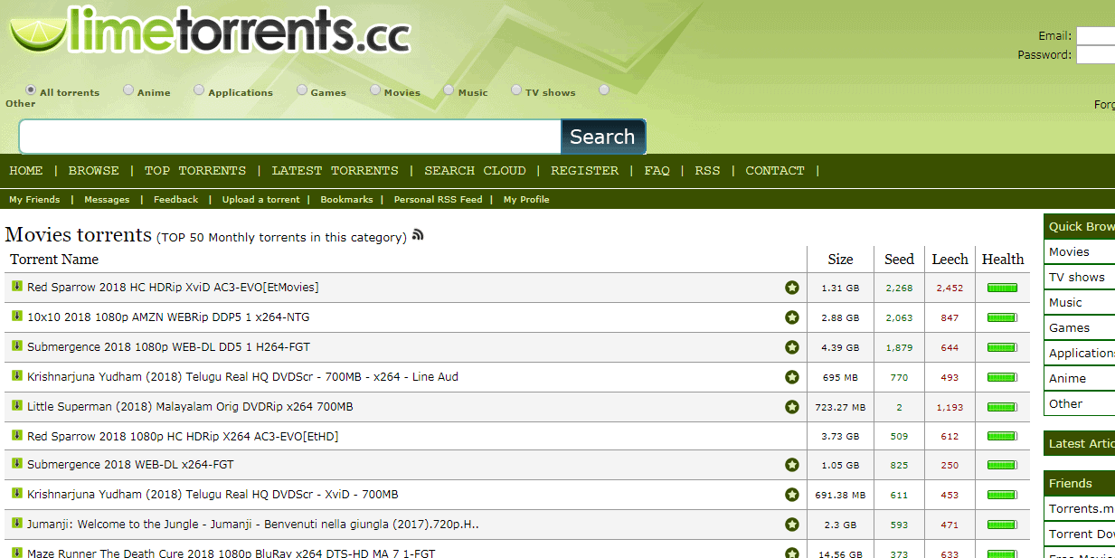The height and width of the screenshot is (558, 1115).
Task: Click the star icon for 10x10 2018
Action: [x=792, y=317]
